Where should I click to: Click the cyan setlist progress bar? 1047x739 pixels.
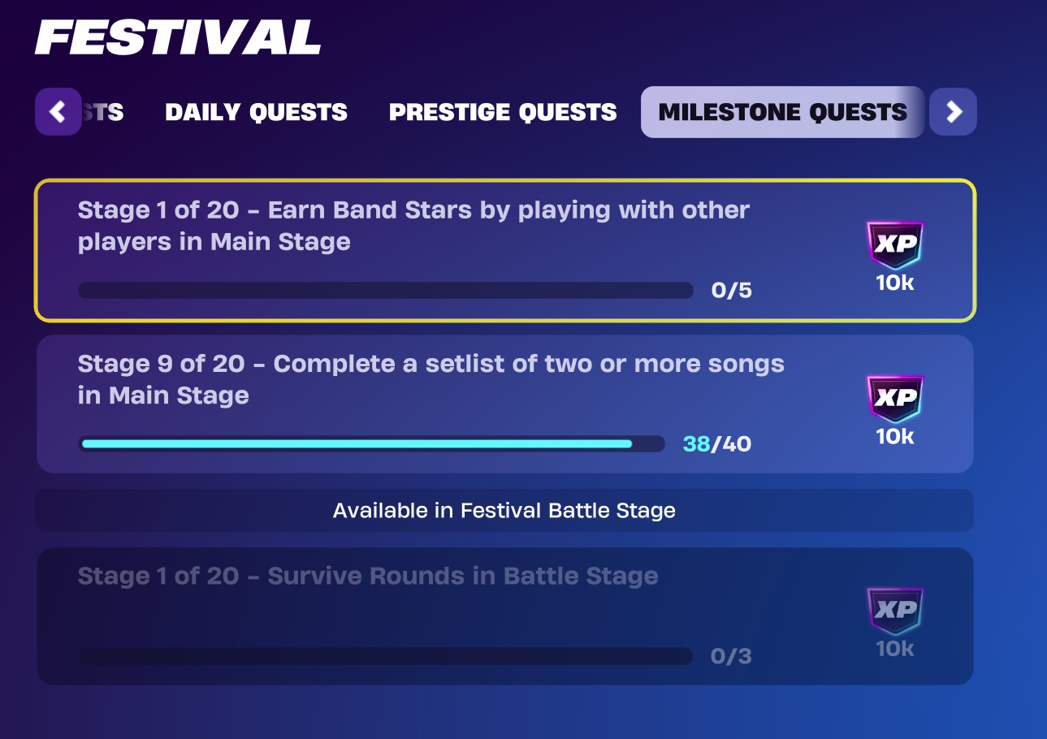coord(371,443)
